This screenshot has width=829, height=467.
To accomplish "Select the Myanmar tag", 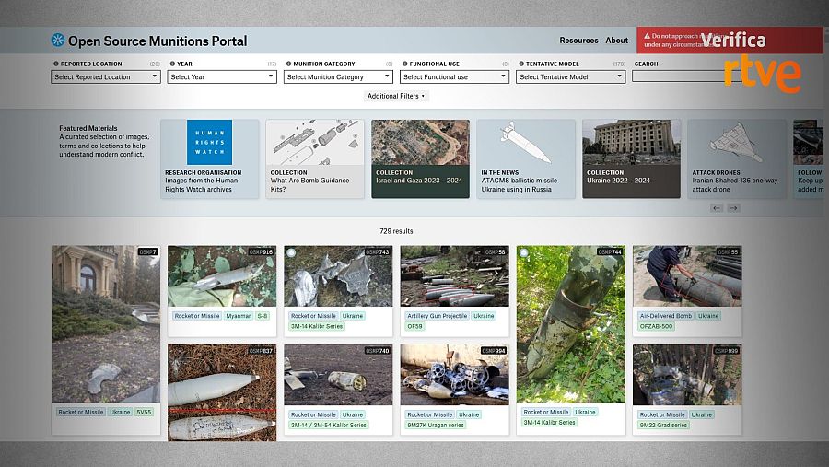I will [x=239, y=316].
